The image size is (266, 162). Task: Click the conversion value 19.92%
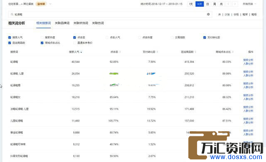tap(151, 109)
